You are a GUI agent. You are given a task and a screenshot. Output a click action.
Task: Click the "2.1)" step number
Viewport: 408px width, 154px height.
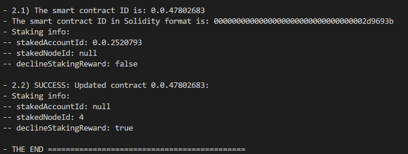21,10
